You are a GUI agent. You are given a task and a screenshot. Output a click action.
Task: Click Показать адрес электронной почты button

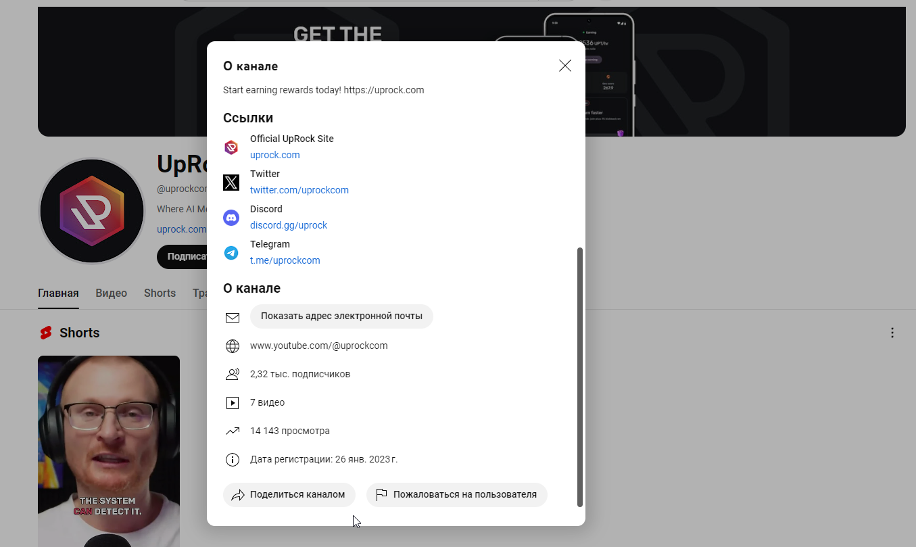click(341, 316)
